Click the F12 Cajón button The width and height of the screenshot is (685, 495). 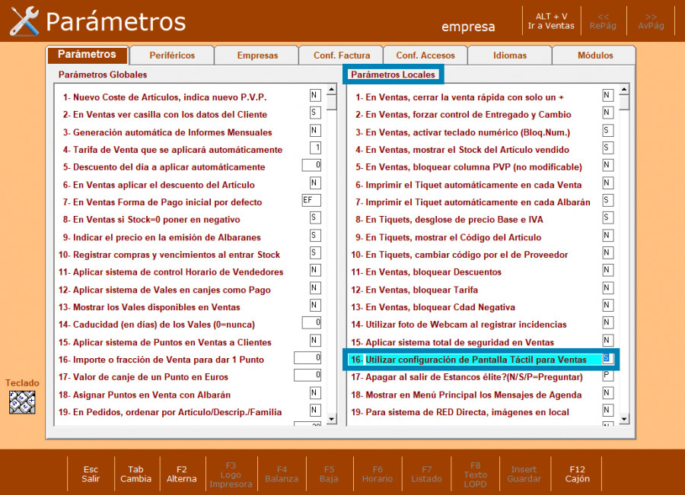point(577,474)
